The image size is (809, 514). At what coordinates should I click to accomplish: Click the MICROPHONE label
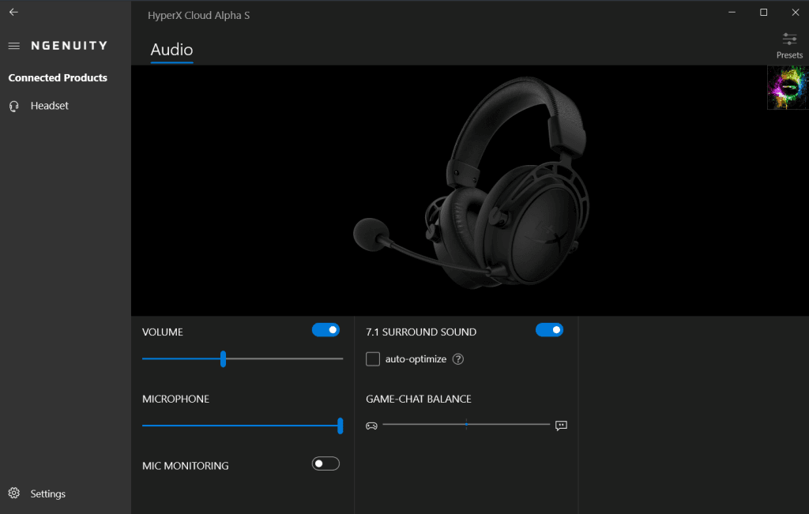click(x=176, y=400)
